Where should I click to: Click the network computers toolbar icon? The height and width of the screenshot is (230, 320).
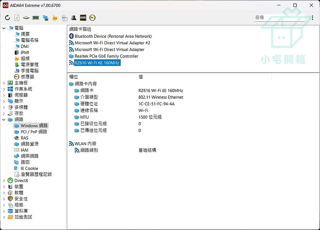pos(46,18)
